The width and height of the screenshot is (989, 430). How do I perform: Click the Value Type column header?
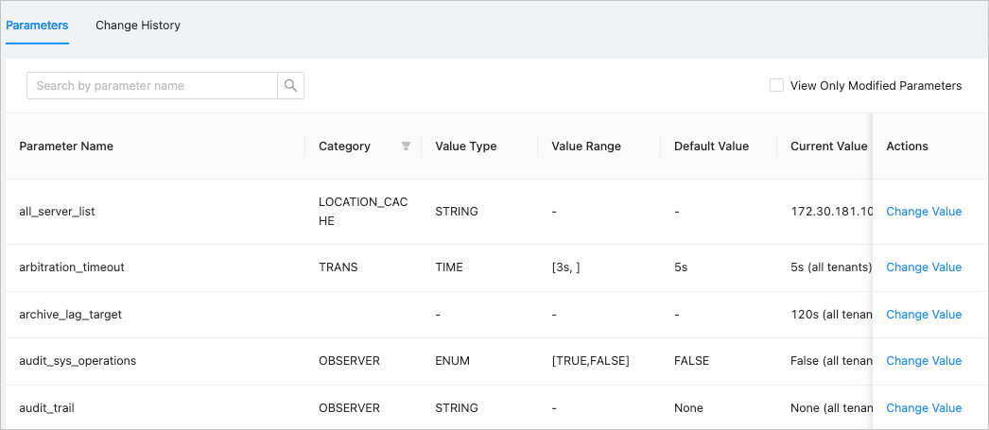[465, 146]
